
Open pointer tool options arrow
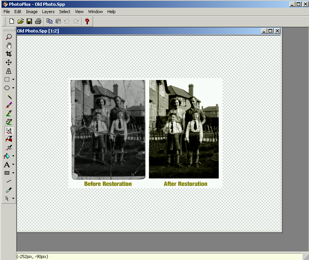click(14, 198)
